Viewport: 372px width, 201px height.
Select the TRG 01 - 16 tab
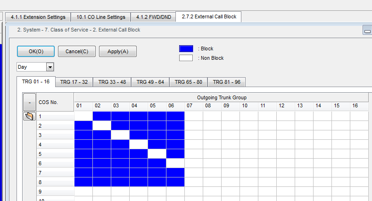coord(36,82)
